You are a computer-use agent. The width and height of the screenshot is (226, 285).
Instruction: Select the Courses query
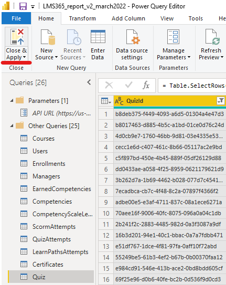point(44,139)
